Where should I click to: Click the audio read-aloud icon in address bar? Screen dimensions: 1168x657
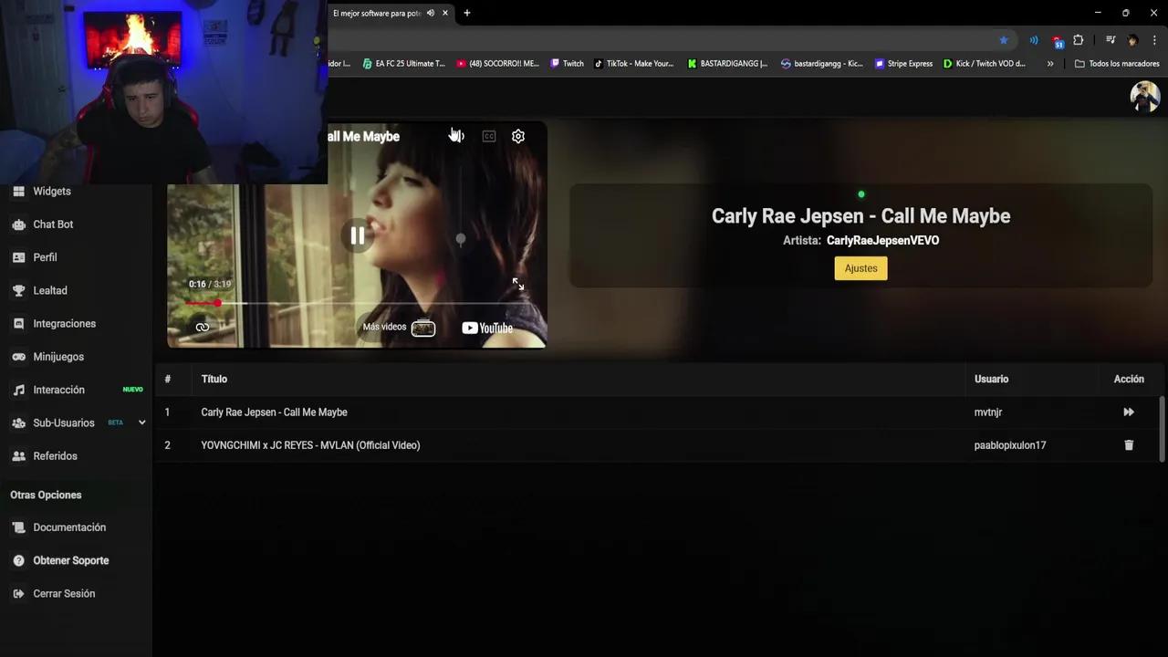[1034, 40]
